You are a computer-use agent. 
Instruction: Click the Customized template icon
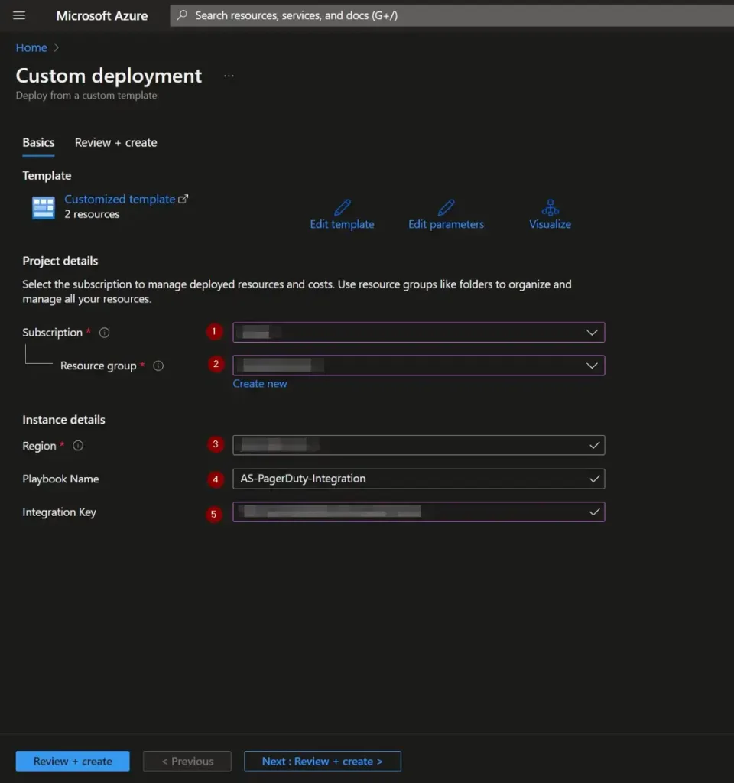[43, 206]
